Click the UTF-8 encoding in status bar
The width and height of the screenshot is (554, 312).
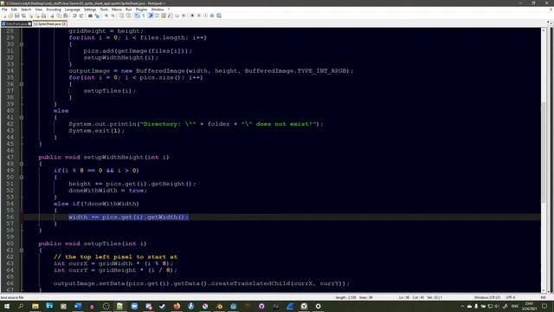pyautogui.click(x=511, y=297)
